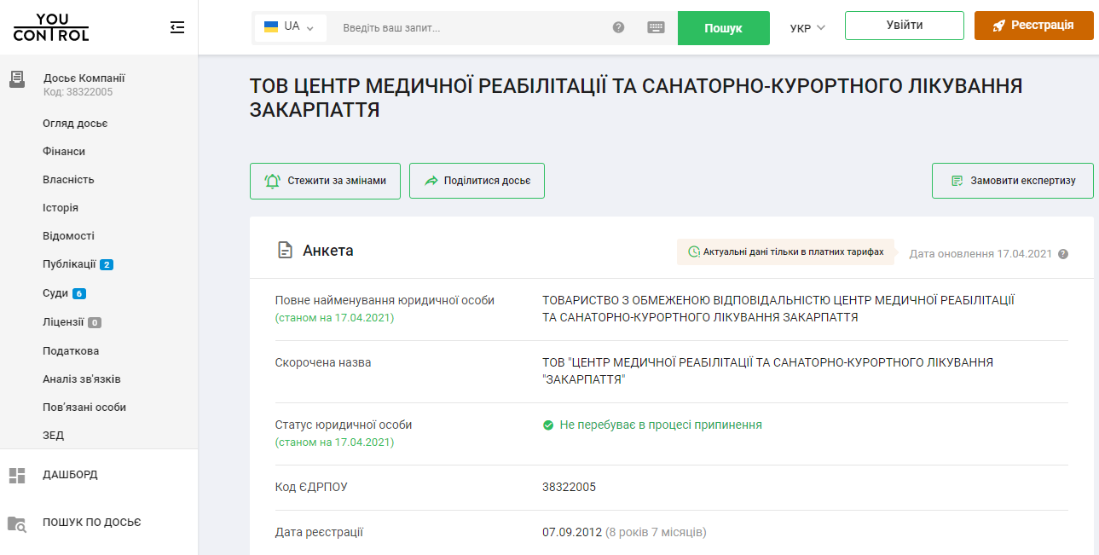Click Стежити за змінами button
This screenshot has width=1099, height=555.
click(x=325, y=181)
